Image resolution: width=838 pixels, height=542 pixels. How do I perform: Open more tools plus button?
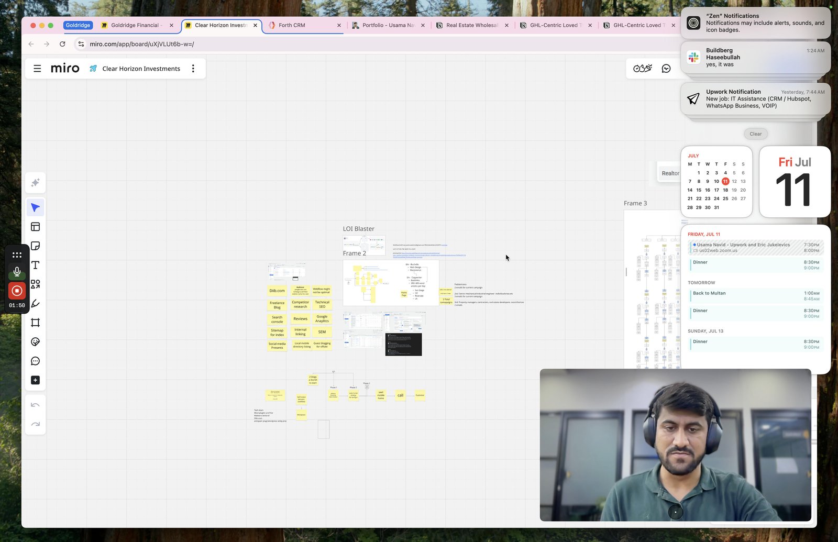coord(35,380)
